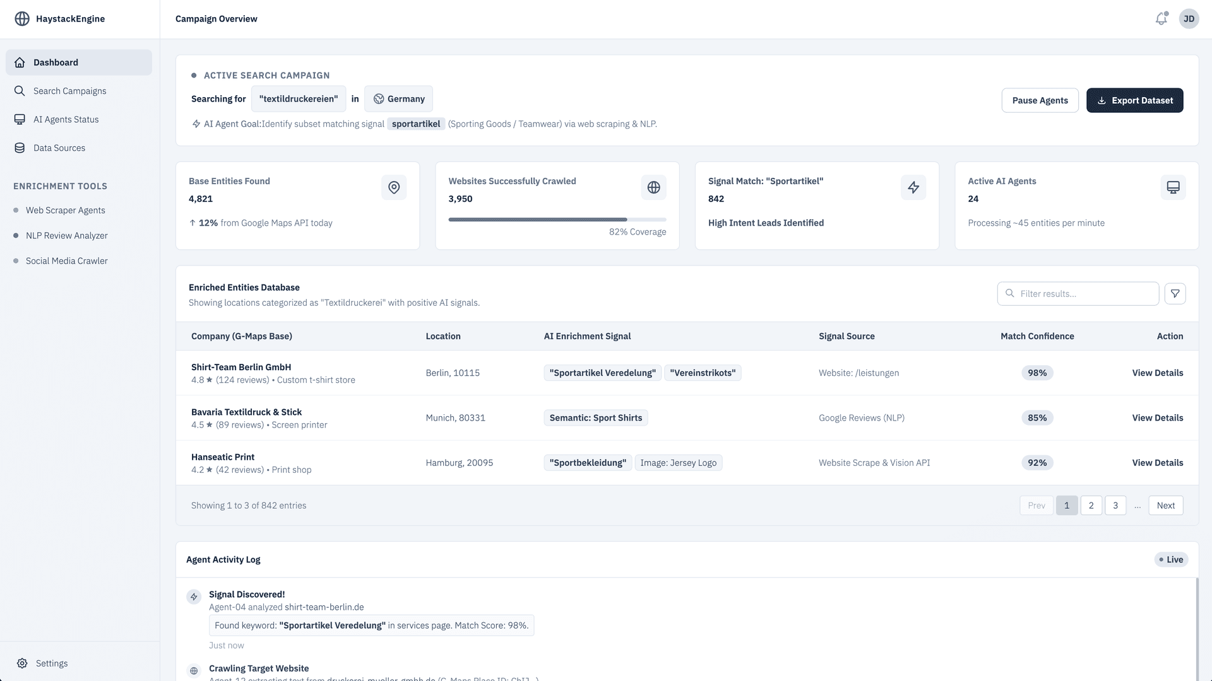This screenshot has height=681, width=1212.
Task: Click the HaystackEngine globe logo
Action: [x=22, y=19]
